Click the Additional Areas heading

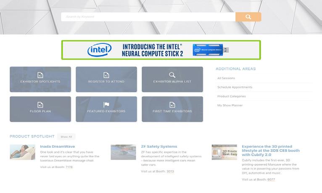tap(236, 69)
